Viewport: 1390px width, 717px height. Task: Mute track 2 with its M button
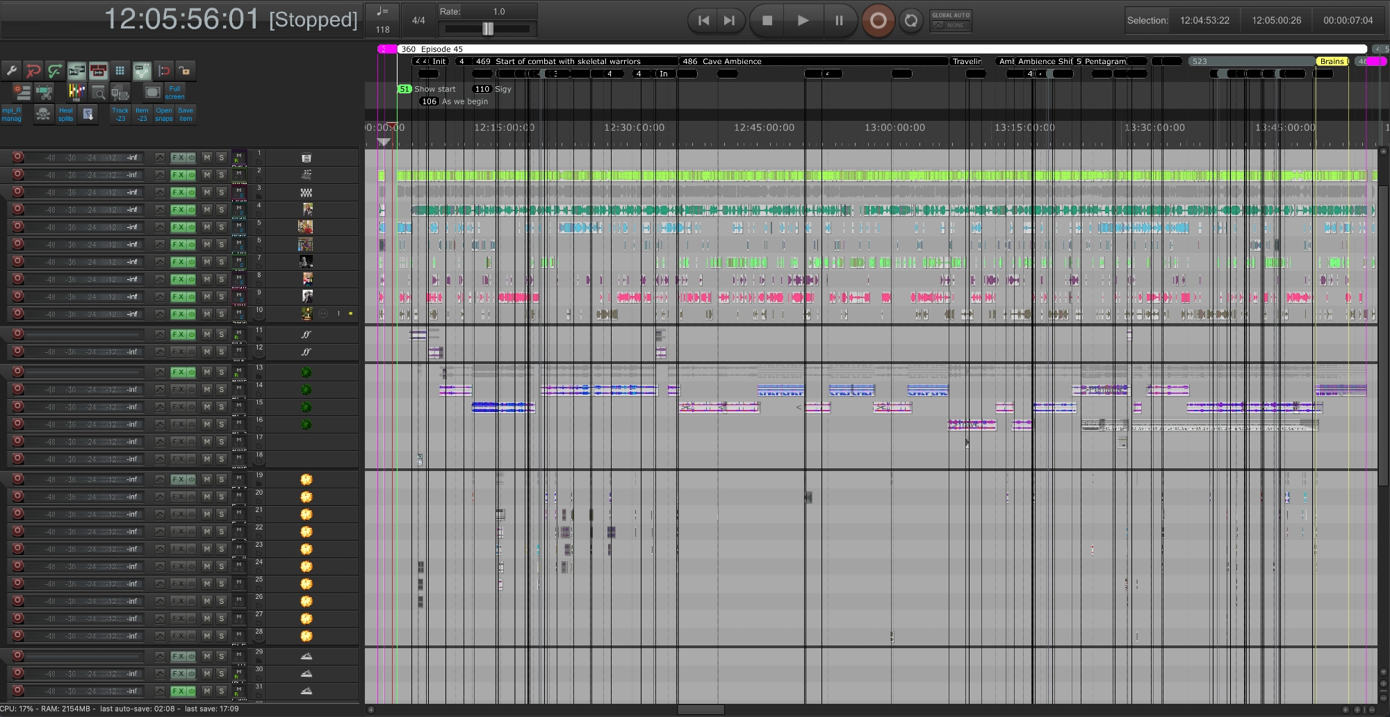point(206,175)
